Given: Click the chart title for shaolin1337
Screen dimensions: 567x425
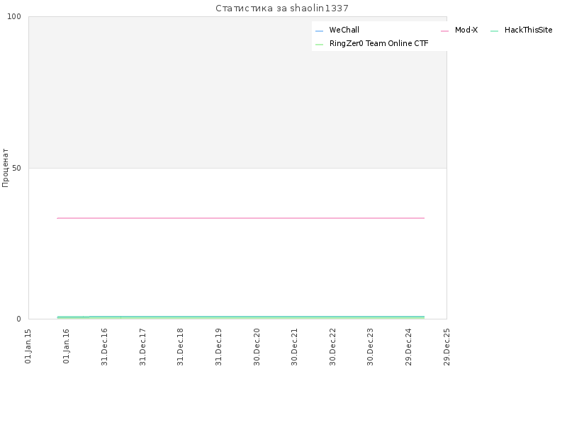Looking at the screenshot, I should (282, 8).
